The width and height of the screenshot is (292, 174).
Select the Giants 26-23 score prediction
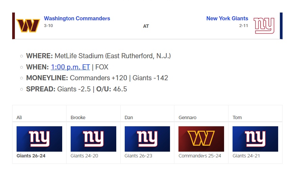point(139,156)
